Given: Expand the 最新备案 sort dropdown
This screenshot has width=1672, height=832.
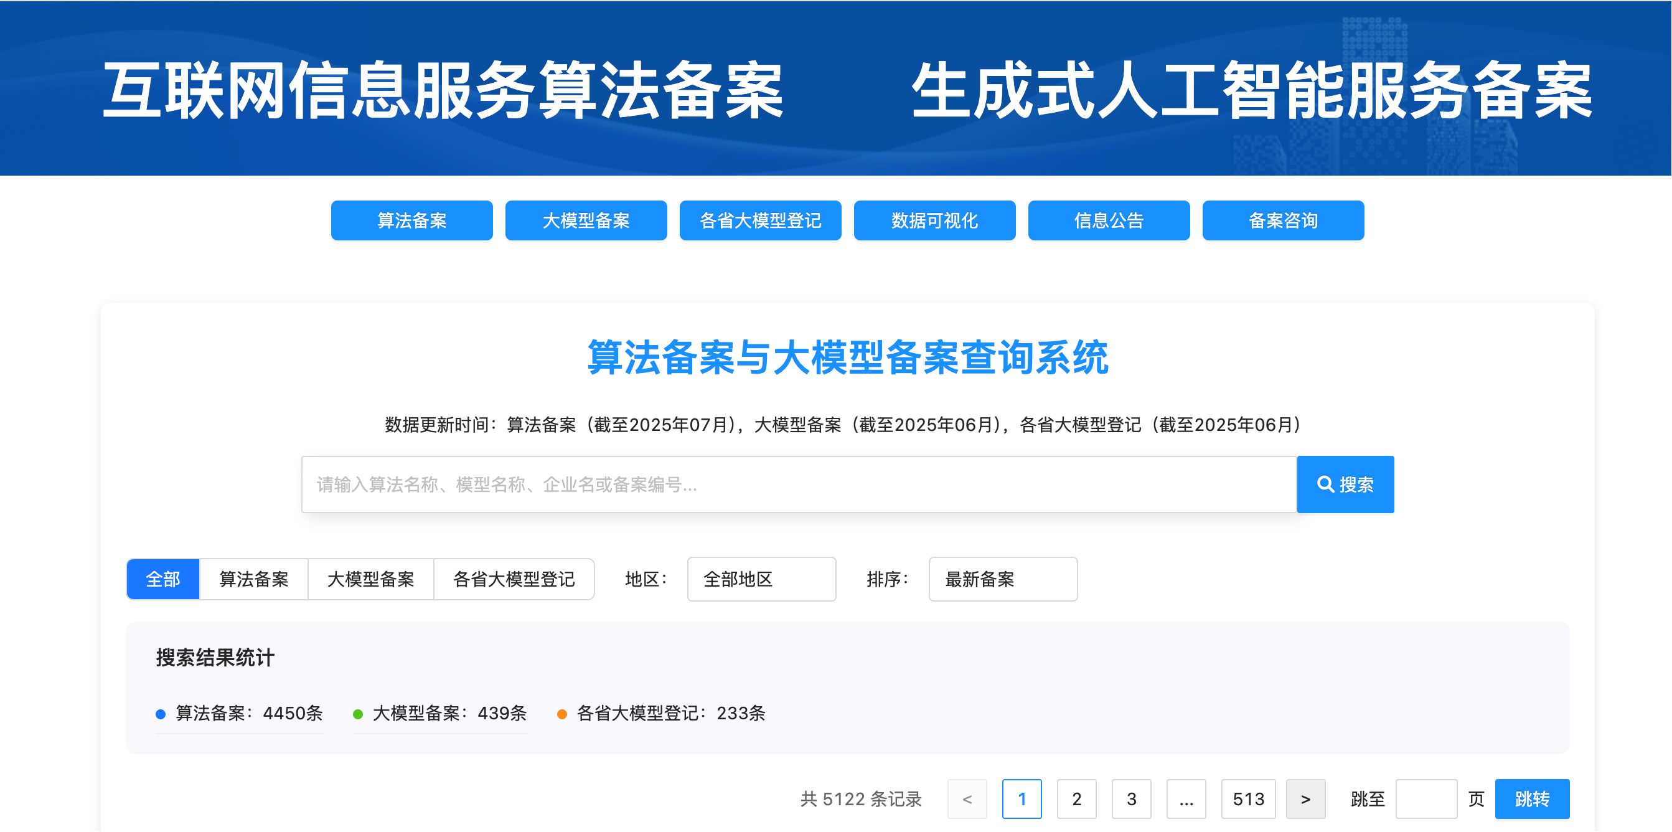Looking at the screenshot, I should click(1002, 579).
